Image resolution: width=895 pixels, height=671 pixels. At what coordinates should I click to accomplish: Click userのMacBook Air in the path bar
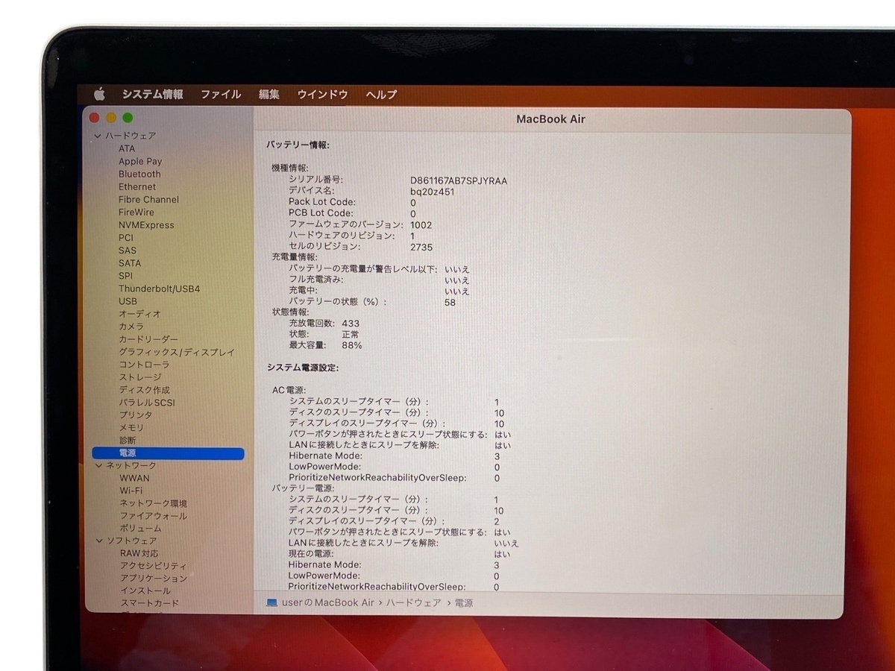(328, 602)
